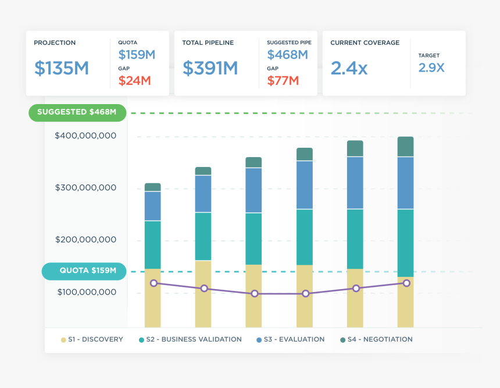
Task: Click the dark green Negotiation segment of the fourth bar
Action: click(305, 154)
